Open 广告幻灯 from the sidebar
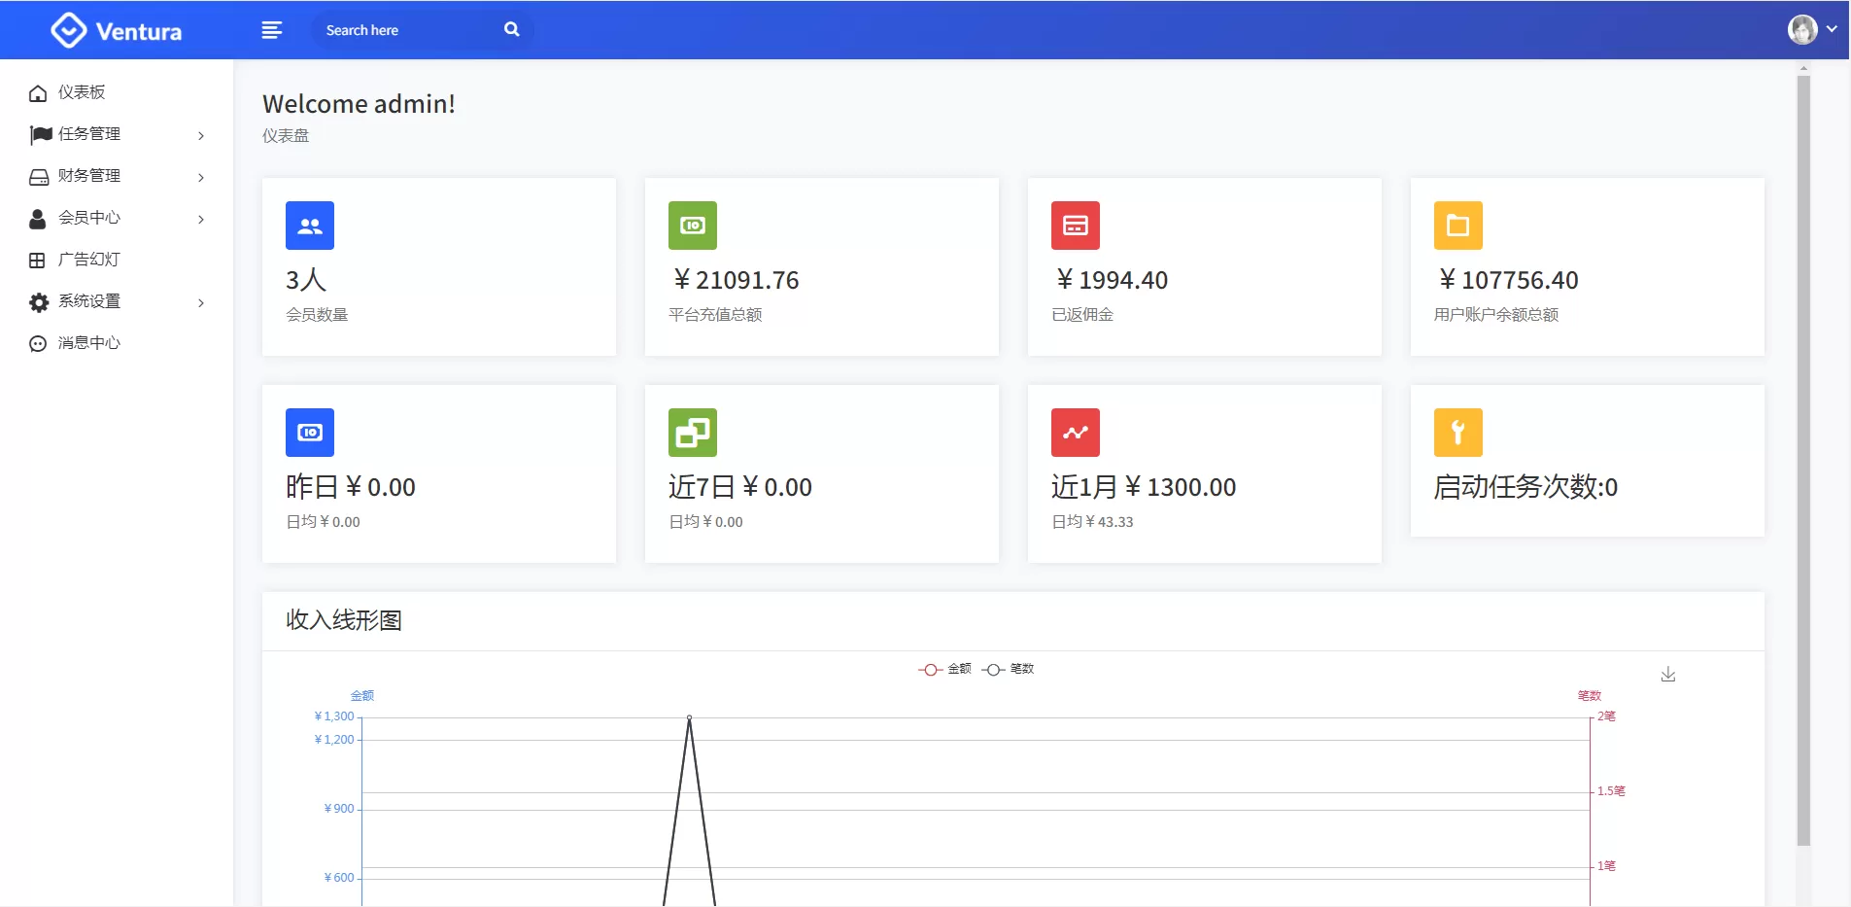 88,260
